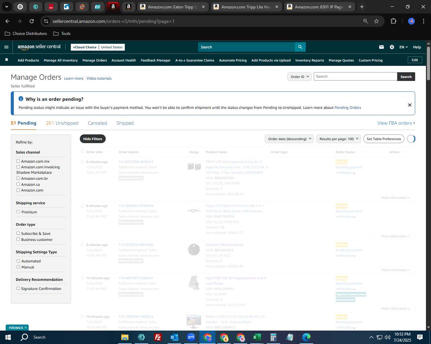Open the Choice Distributors bookmarks folder

(26, 34)
